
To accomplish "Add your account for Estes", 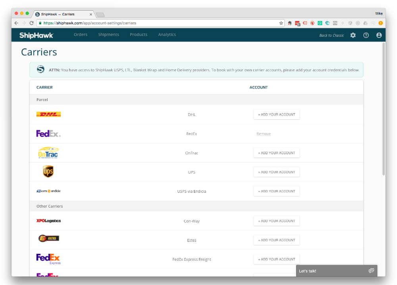I will pyautogui.click(x=276, y=240).
